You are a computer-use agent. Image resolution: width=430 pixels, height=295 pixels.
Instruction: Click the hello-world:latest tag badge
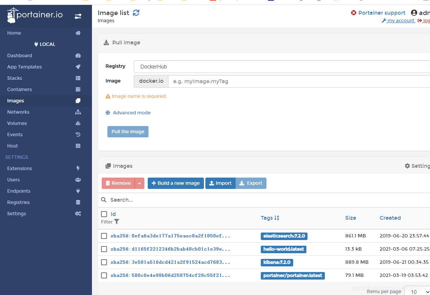click(x=283, y=249)
